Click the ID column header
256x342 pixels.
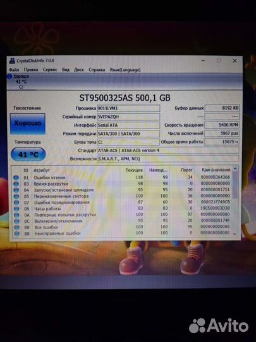[x=26, y=170]
